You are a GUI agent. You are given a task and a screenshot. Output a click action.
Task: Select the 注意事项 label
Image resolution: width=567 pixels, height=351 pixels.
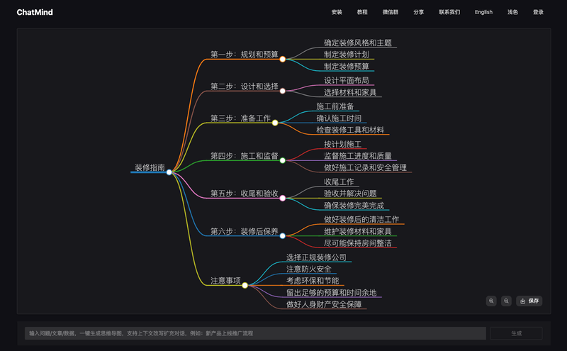click(225, 280)
